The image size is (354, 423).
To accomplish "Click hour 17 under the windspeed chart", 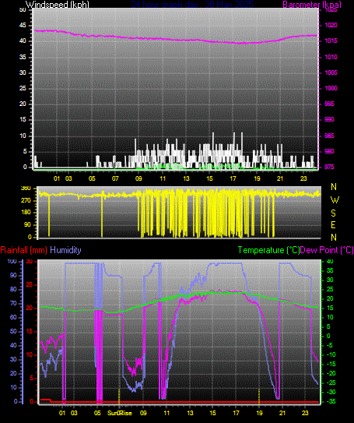I will [233, 178].
